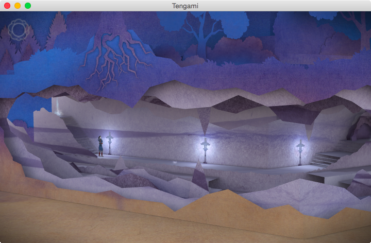Close the Tengami window
This screenshot has width=371, height=243.
coord(7,6)
